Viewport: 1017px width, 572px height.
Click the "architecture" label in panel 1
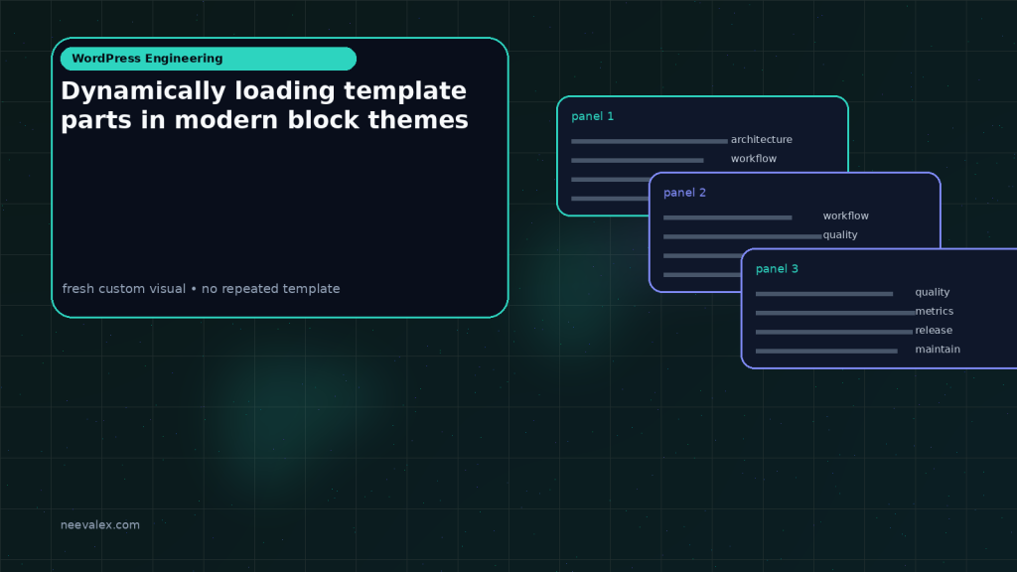[762, 139]
